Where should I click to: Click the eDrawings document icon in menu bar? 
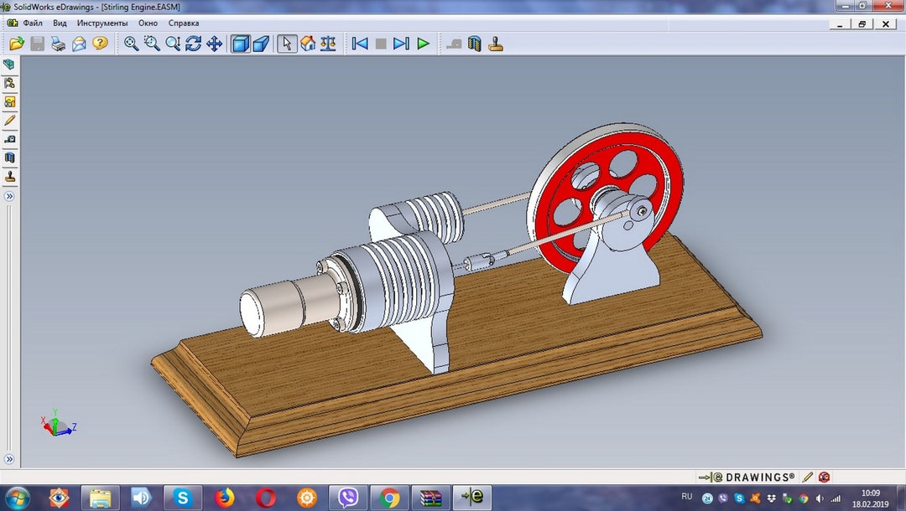click(x=12, y=23)
